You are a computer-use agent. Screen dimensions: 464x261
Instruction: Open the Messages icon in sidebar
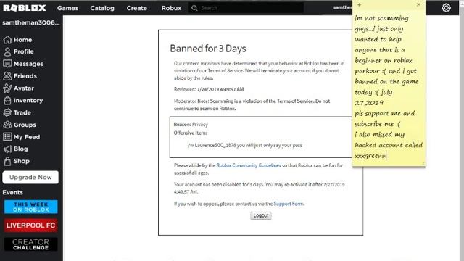[x=7, y=64]
